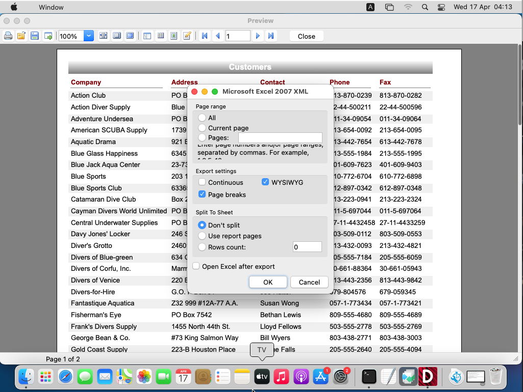523x392 pixels.
Task: Choose Use report pages split option
Action: point(203,236)
